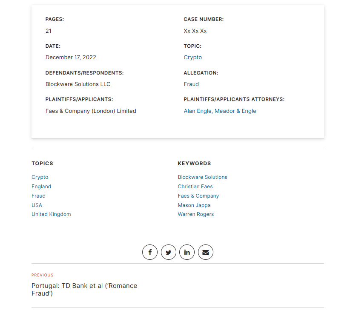Open the Meador & Engle firm link
The width and height of the screenshot is (353, 319).
click(235, 111)
